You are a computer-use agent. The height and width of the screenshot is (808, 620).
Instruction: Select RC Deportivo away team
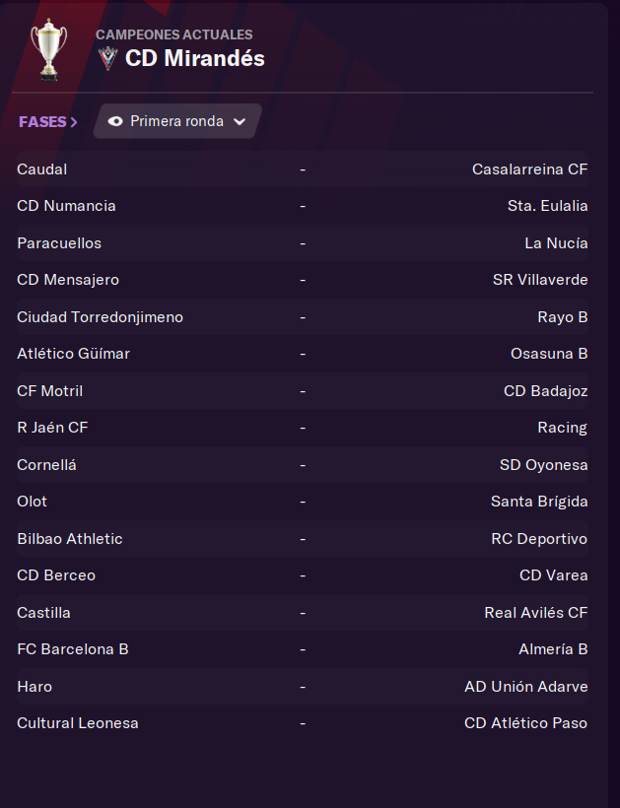539,538
